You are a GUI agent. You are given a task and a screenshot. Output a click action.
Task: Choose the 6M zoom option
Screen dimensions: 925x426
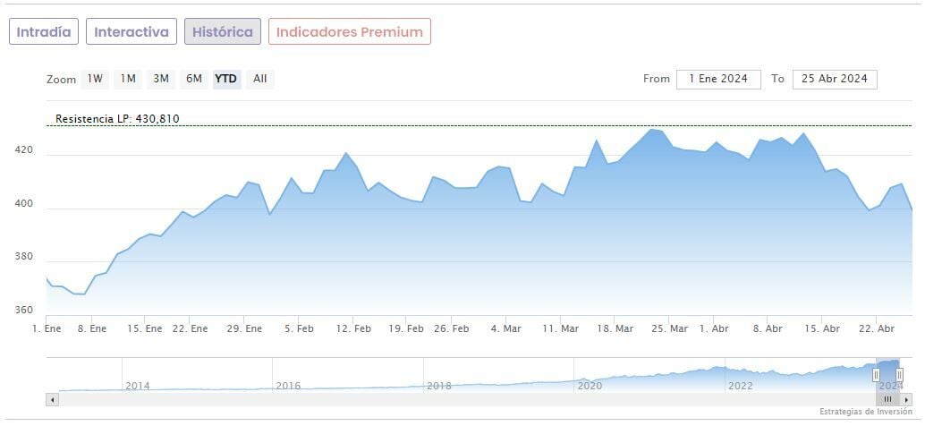194,79
